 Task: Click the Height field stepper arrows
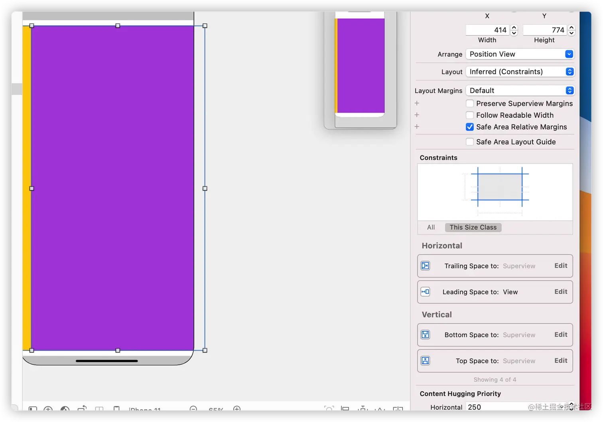pyautogui.click(x=571, y=30)
